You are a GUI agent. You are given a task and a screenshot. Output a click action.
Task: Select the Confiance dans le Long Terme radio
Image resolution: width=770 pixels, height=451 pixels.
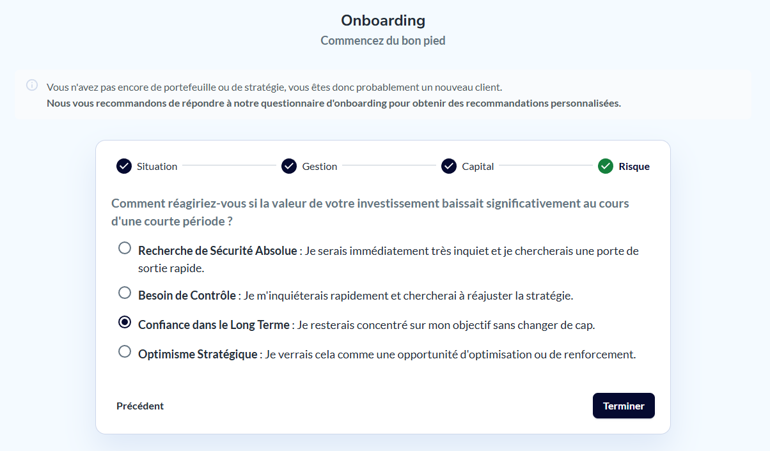point(125,322)
